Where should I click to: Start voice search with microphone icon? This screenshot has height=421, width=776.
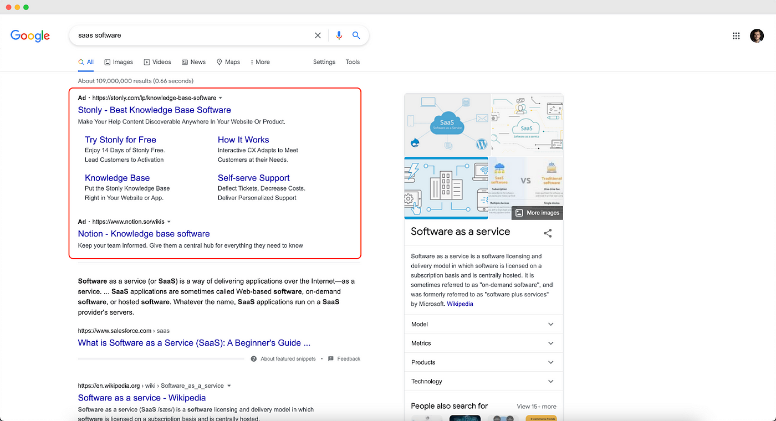click(x=339, y=35)
